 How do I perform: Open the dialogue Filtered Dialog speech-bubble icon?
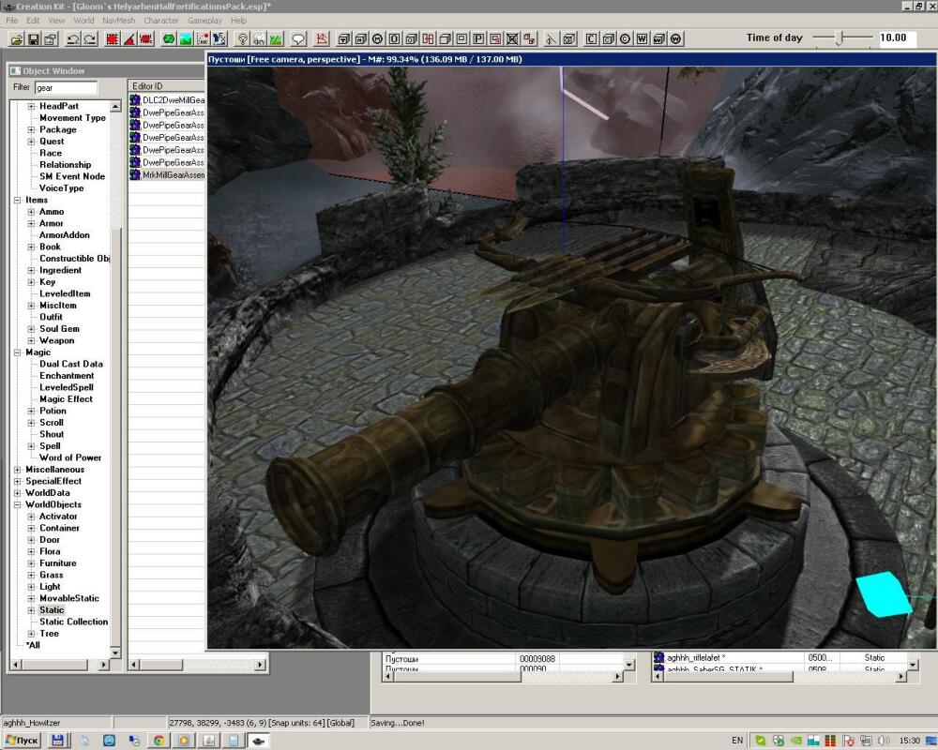[298, 39]
